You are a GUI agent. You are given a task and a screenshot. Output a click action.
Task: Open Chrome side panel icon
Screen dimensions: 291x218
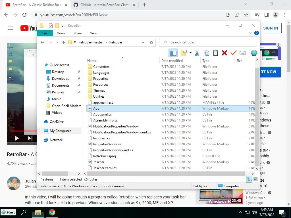pos(267,15)
